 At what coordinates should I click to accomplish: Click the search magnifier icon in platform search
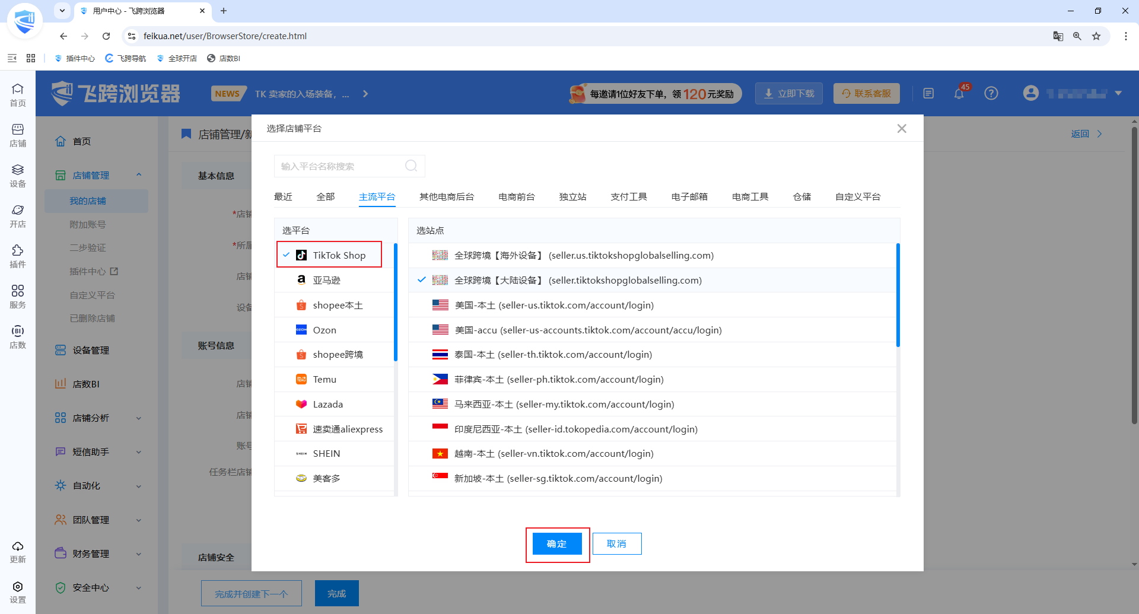pos(411,166)
